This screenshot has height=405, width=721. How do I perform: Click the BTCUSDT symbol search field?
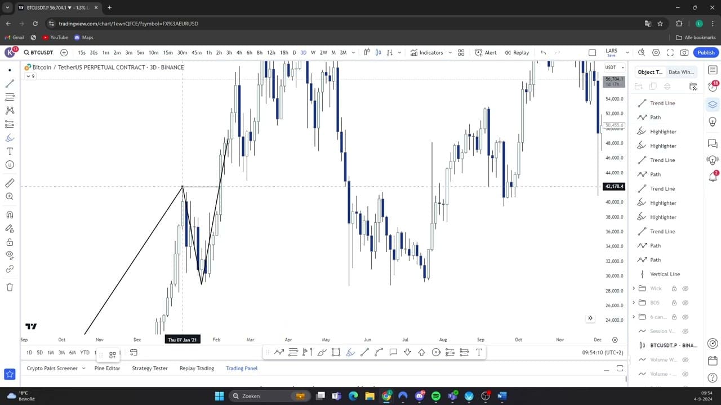click(x=38, y=52)
